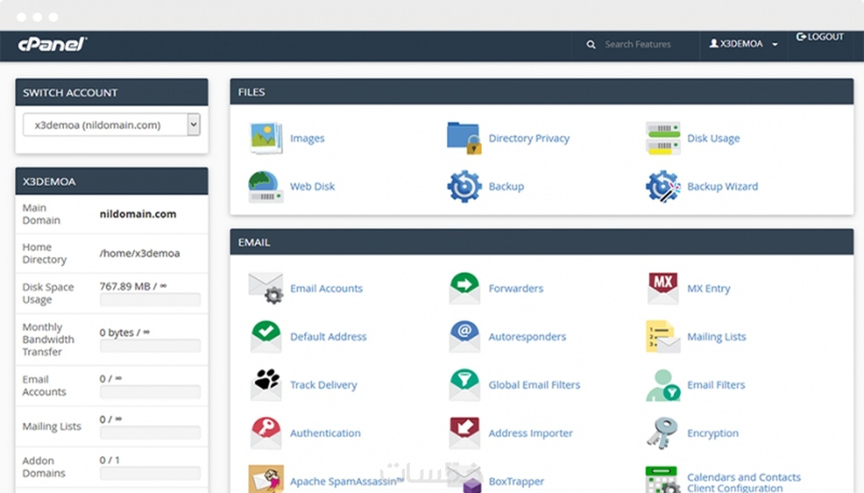Go to the Forwarders link
The height and width of the screenshot is (493, 864).
coord(516,288)
